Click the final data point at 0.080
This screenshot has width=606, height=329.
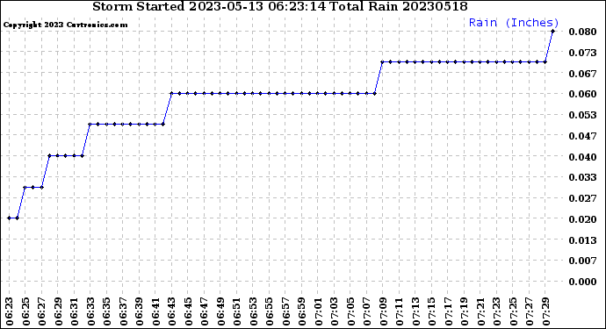click(552, 32)
